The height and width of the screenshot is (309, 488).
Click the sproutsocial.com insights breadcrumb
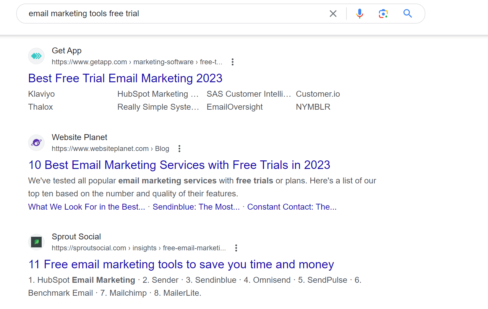pos(139,248)
